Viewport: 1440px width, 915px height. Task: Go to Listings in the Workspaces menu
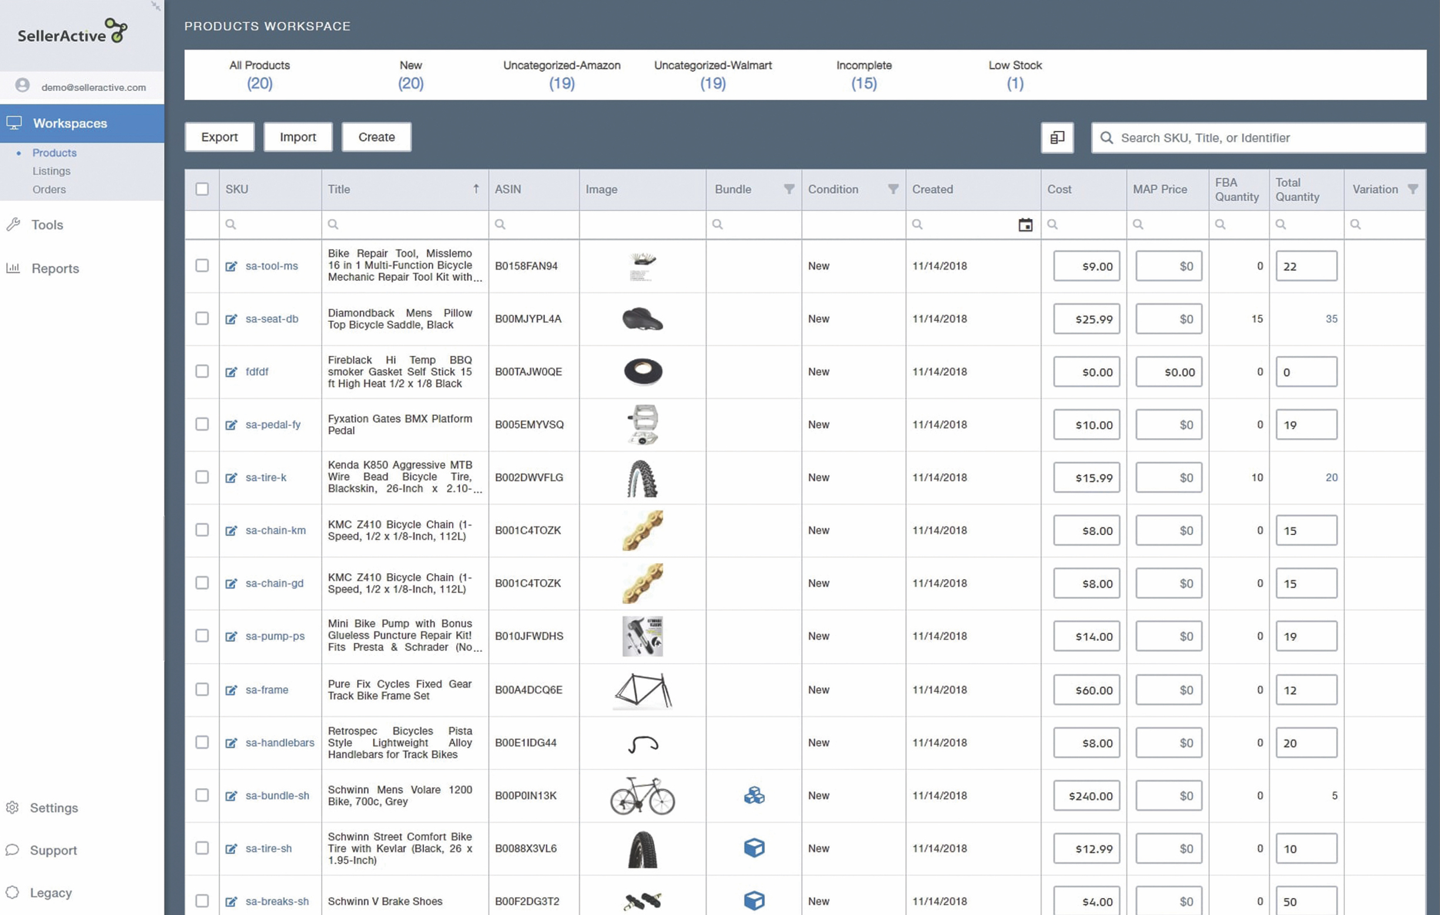(52, 171)
